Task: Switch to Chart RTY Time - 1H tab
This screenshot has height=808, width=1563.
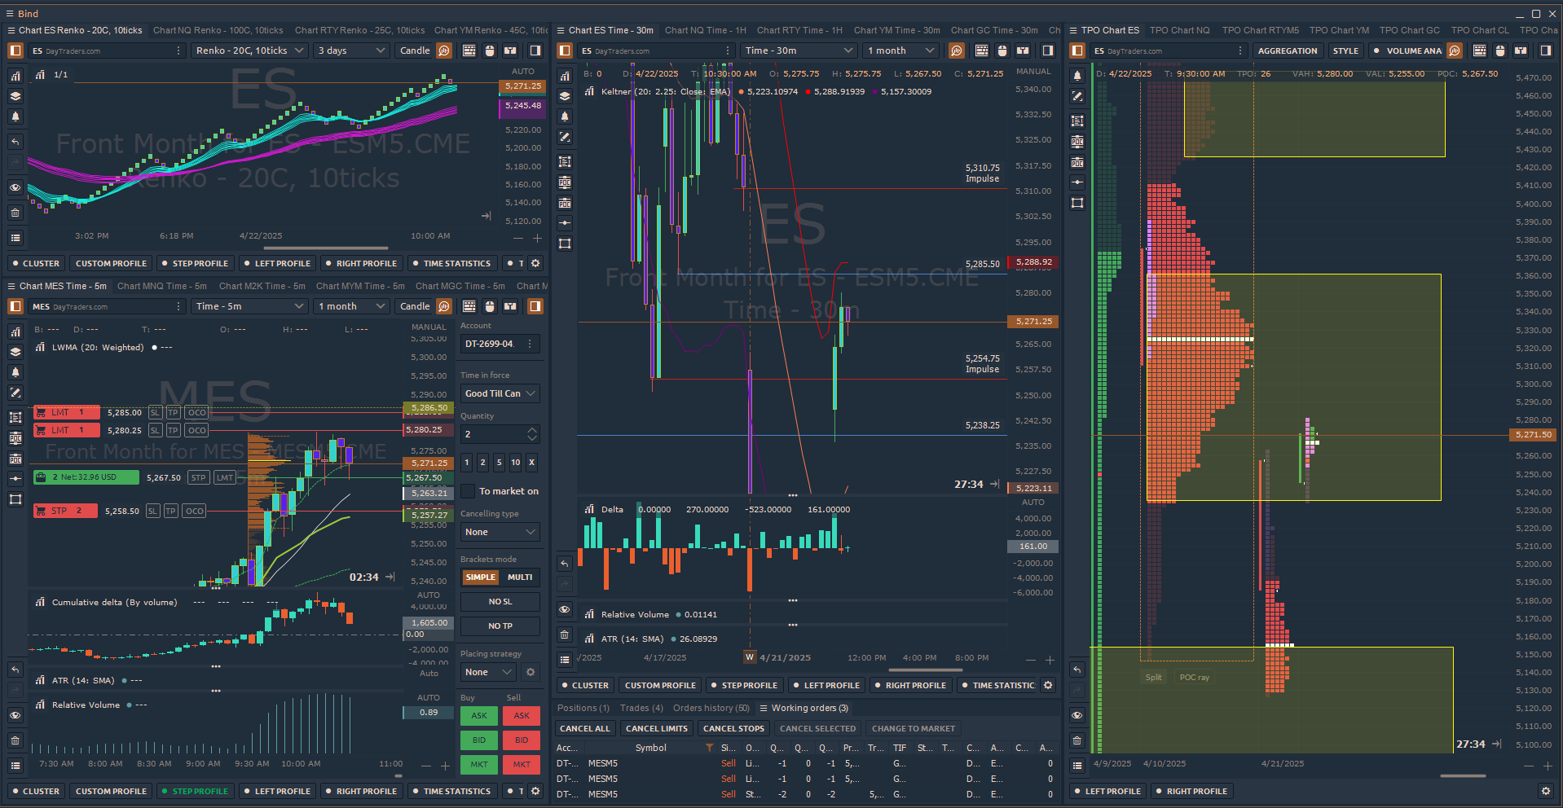Action: (799, 30)
